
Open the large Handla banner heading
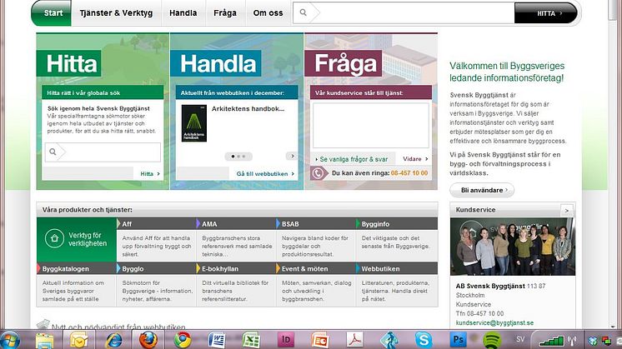click(216, 63)
